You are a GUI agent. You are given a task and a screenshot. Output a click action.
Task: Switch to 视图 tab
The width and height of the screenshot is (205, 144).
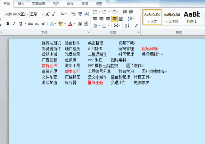point(99,4)
